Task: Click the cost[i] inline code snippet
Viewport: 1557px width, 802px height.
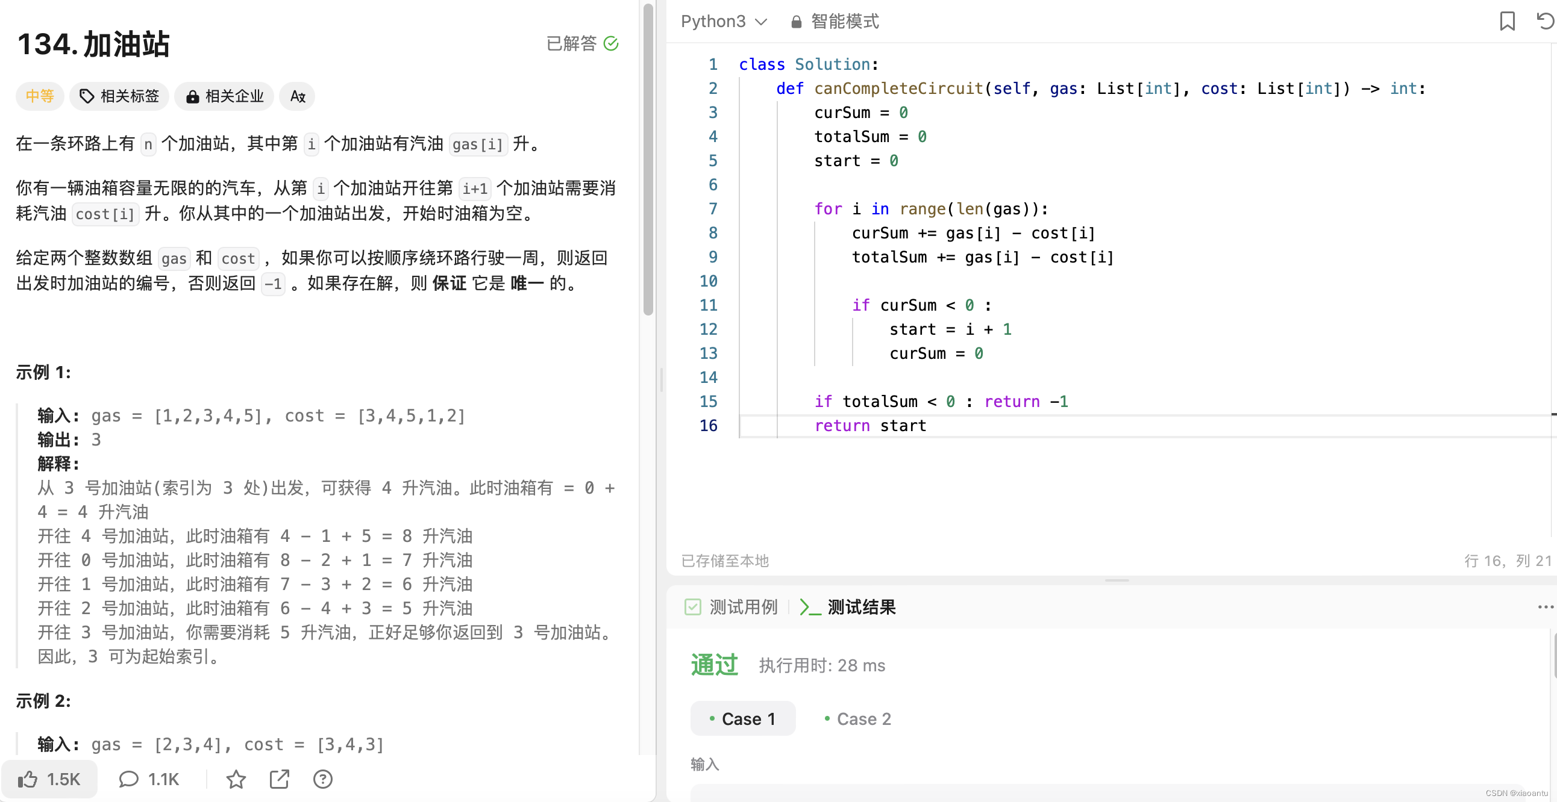Action: (x=105, y=214)
